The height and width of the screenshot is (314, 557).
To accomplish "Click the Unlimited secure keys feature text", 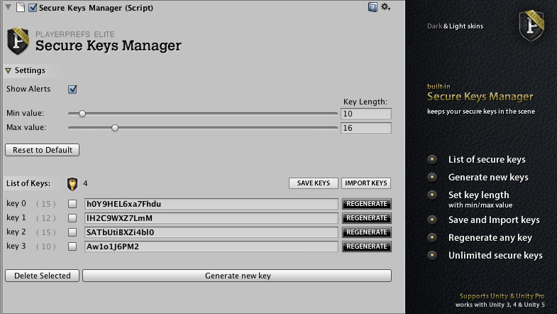I will point(495,255).
